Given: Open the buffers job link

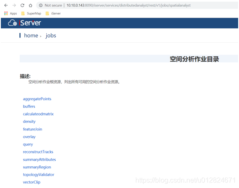Looking at the screenshot, I should [29, 107].
